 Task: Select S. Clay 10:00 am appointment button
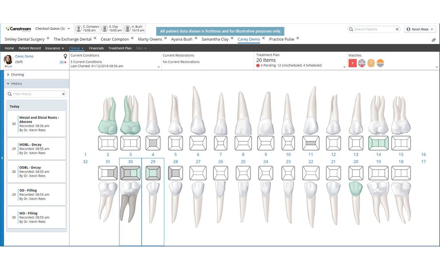[112, 29]
